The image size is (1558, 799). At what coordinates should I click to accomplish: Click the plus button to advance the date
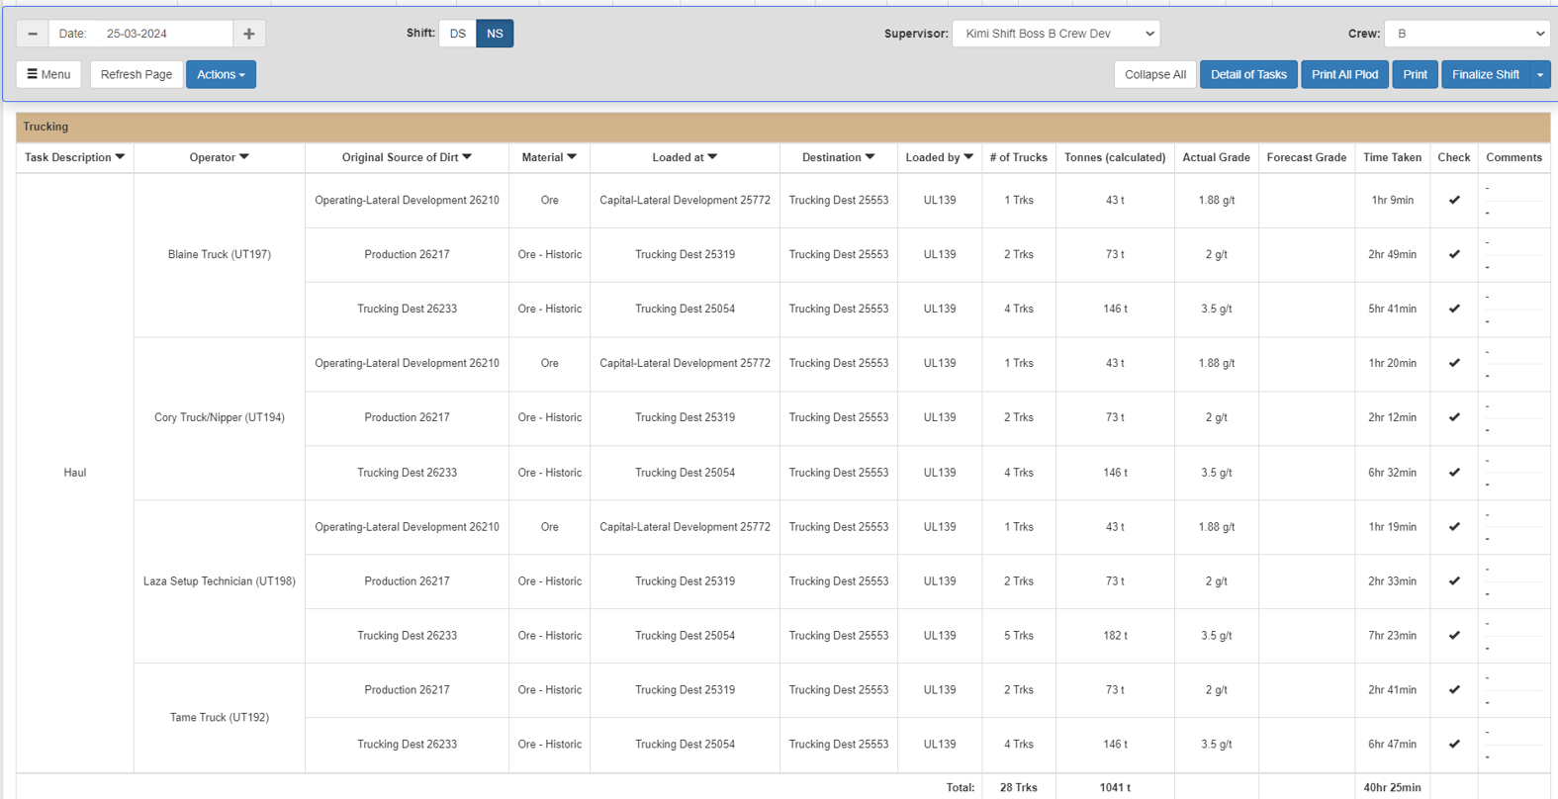[249, 34]
